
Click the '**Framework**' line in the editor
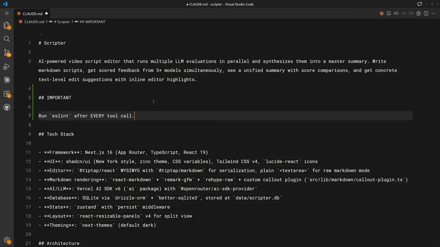(x=123, y=152)
